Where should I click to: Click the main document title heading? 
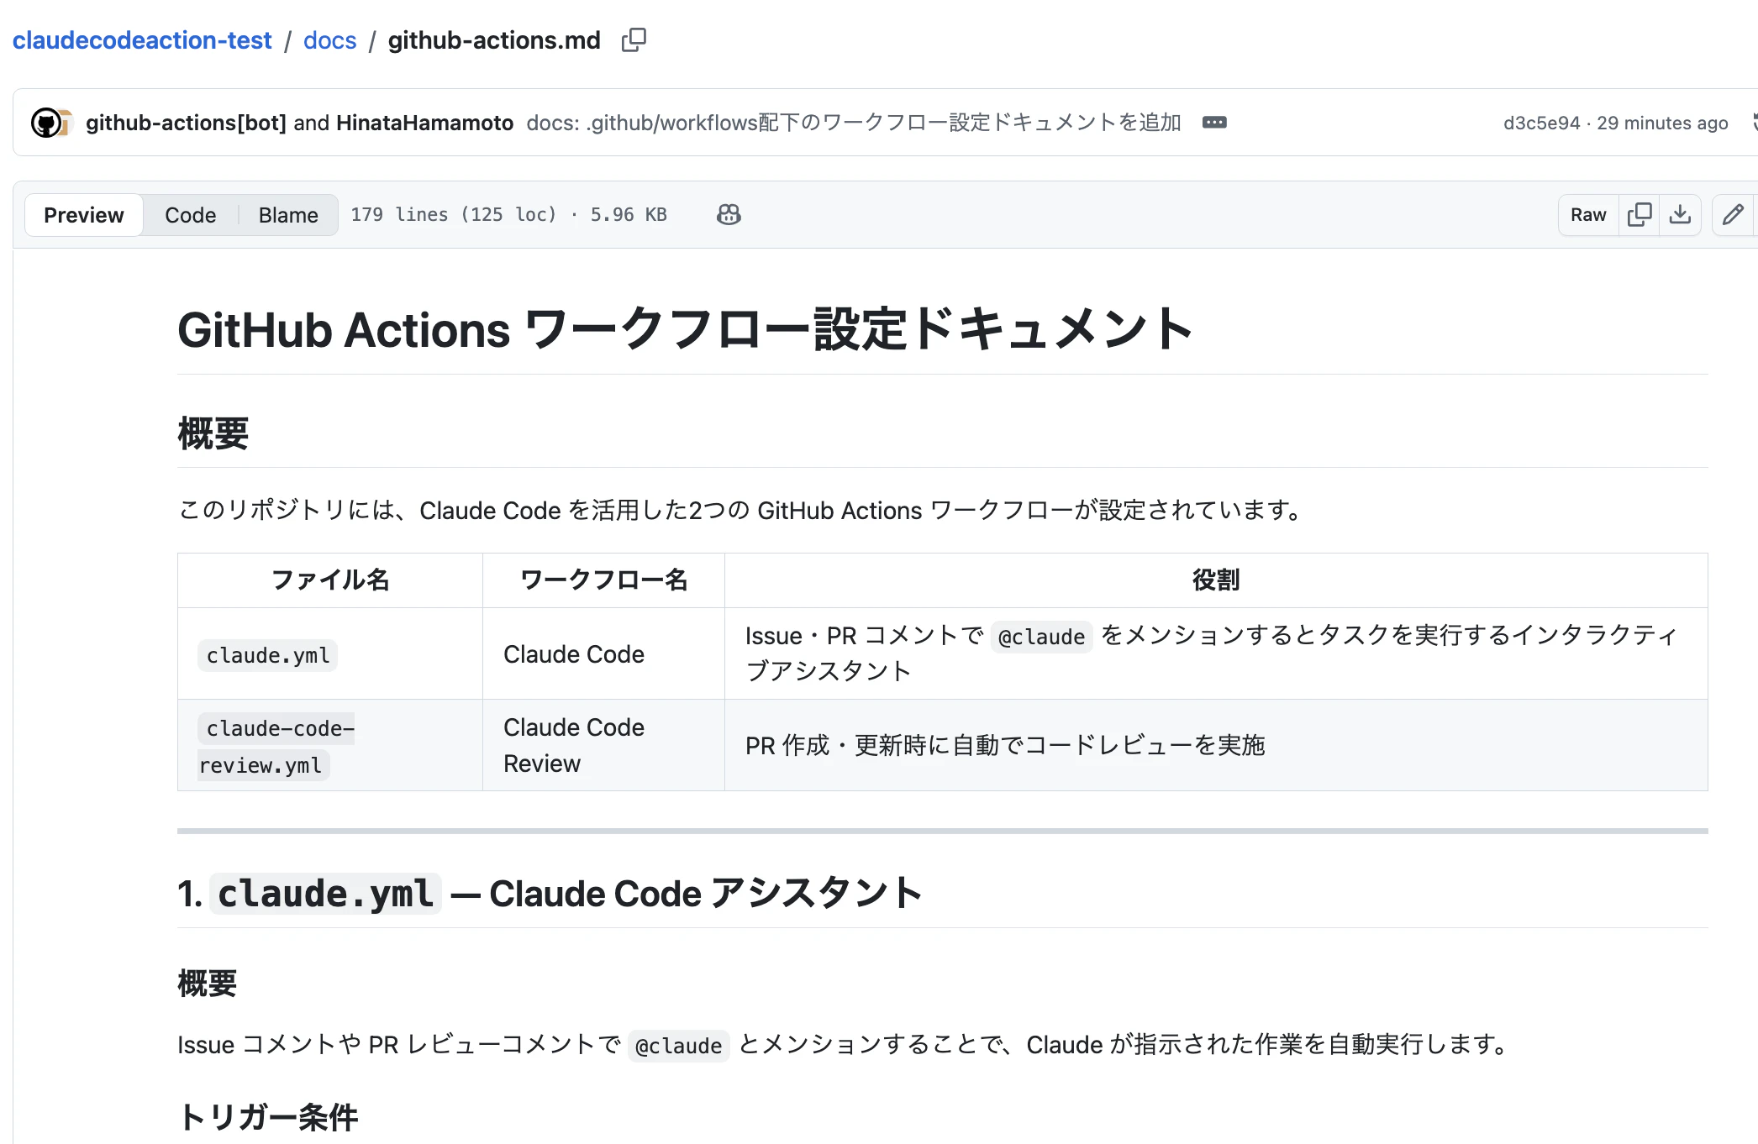point(685,328)
